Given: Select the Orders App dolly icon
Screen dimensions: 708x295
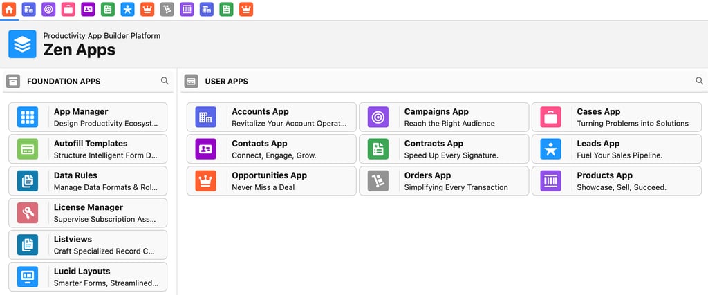Looking at the screenshot, I should click(x=378, y=181).
